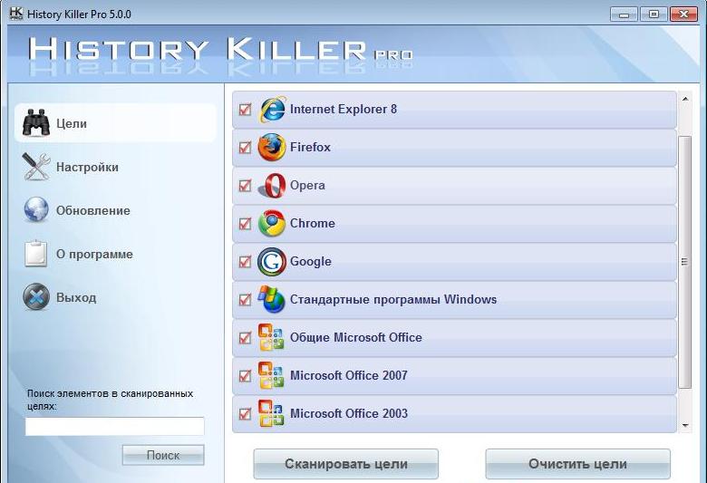Uncheck the Microsoft Office 2003 checkbox
This screenshot has height=483, width=707.
pyautogui.click(x=245, y=413)
